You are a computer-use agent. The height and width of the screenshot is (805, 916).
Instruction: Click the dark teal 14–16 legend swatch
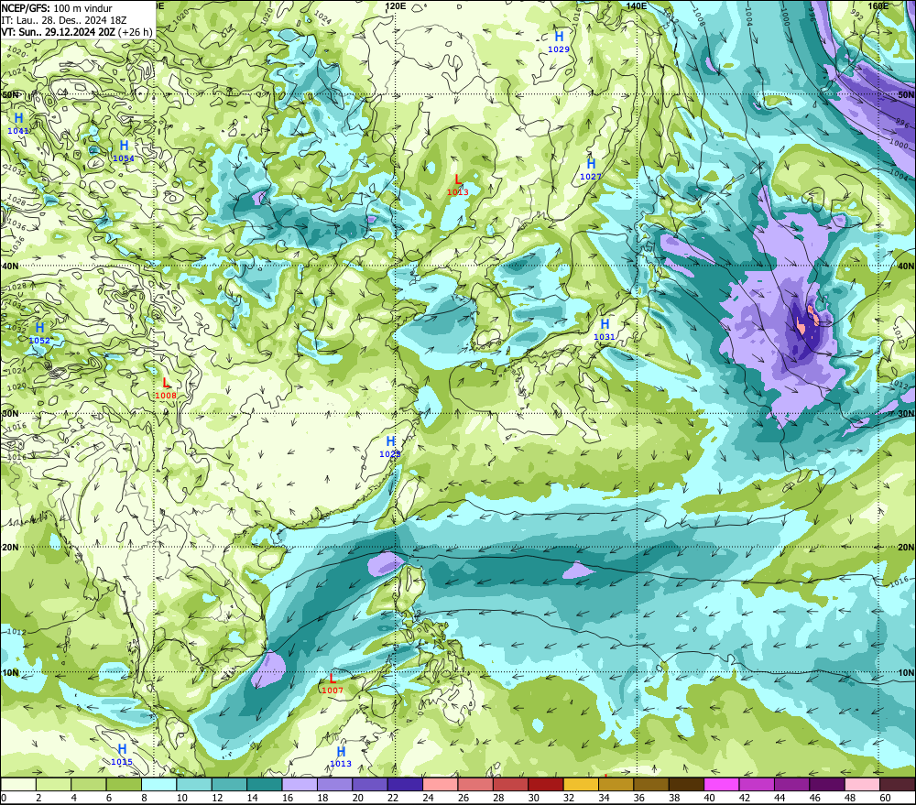tap(265, 784)
